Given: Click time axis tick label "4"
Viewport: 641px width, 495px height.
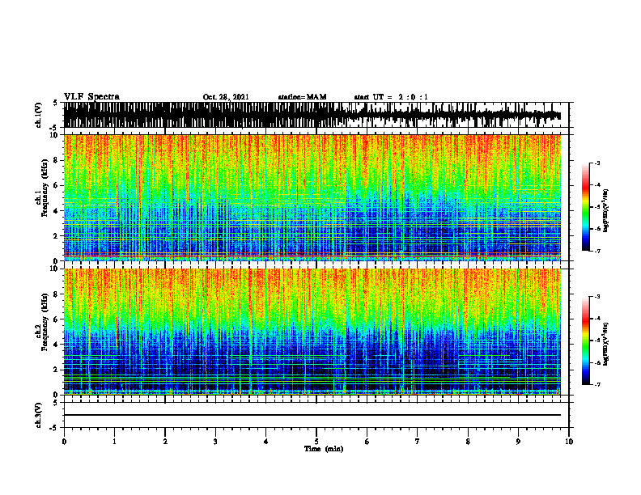Looking at the screenshot, I should tap(265, 442).
